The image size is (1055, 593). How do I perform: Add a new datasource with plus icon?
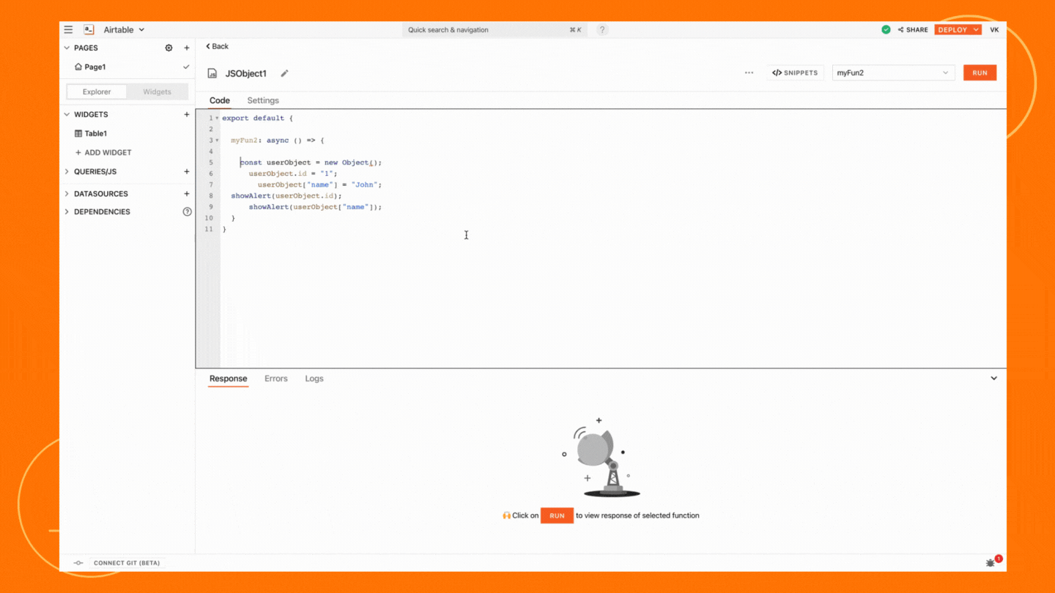pyautogui.click(x=187, y=194)
